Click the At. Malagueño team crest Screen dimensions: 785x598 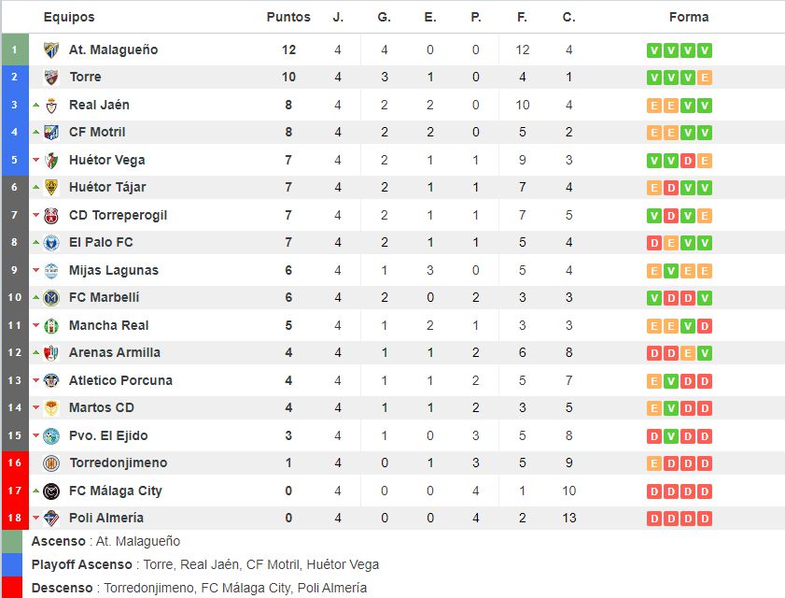51,50
